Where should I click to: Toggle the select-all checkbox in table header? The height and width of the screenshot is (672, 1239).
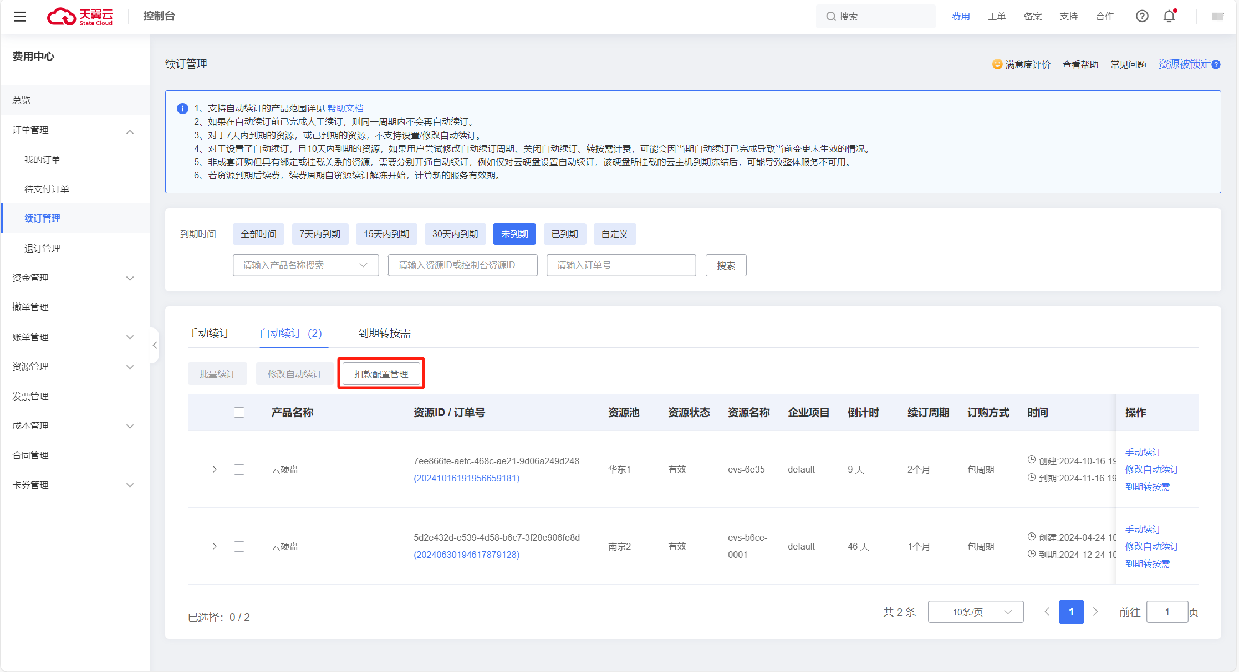pos(239,412)
